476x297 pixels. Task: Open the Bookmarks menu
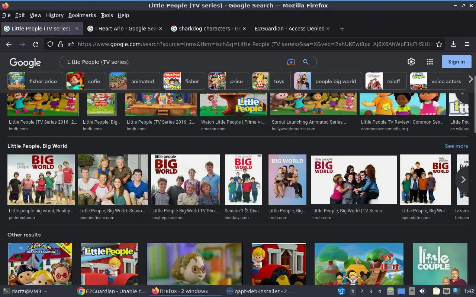(82, 15)
